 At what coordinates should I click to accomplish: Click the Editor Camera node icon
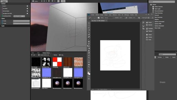[153, 7]
